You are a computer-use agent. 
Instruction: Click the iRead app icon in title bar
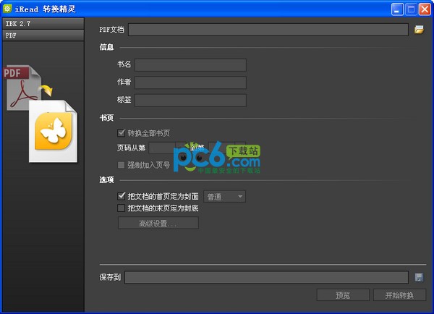[x=7, y=8]
